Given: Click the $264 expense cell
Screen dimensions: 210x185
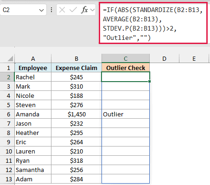Looking at the screenshot, I should pos(76,142).
